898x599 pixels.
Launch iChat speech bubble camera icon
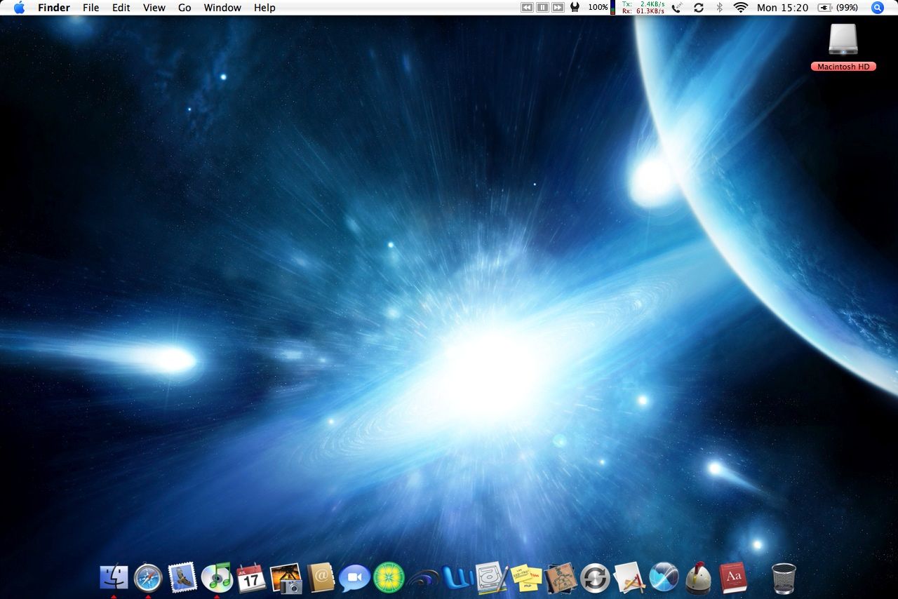pos(354,579)
